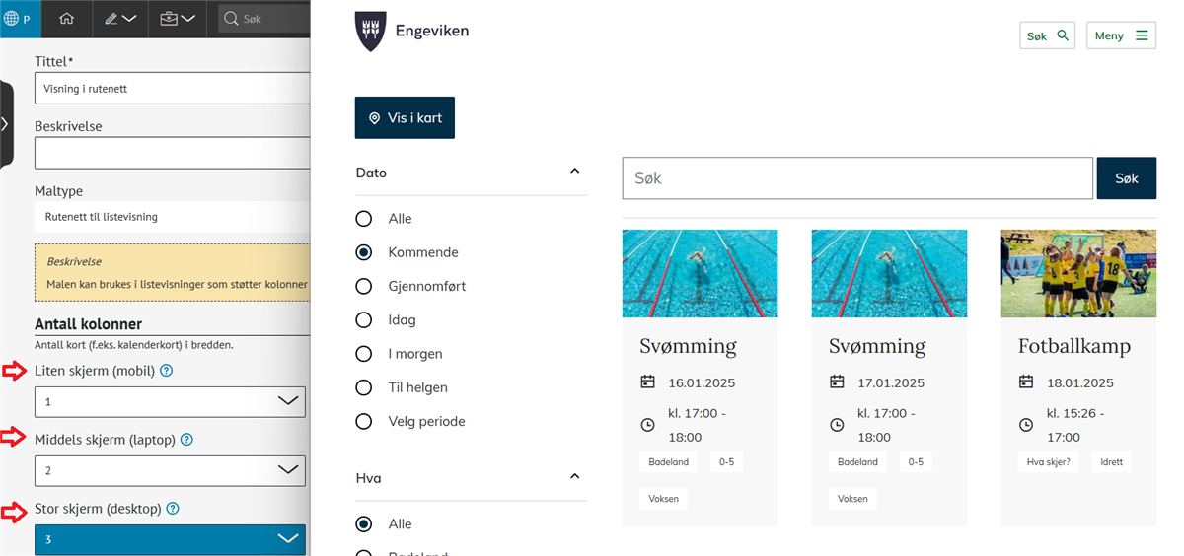The height and width of the screenshot is (556, 1184).
Task: Expand the left side panel arrow
Action: pos(6,124)
